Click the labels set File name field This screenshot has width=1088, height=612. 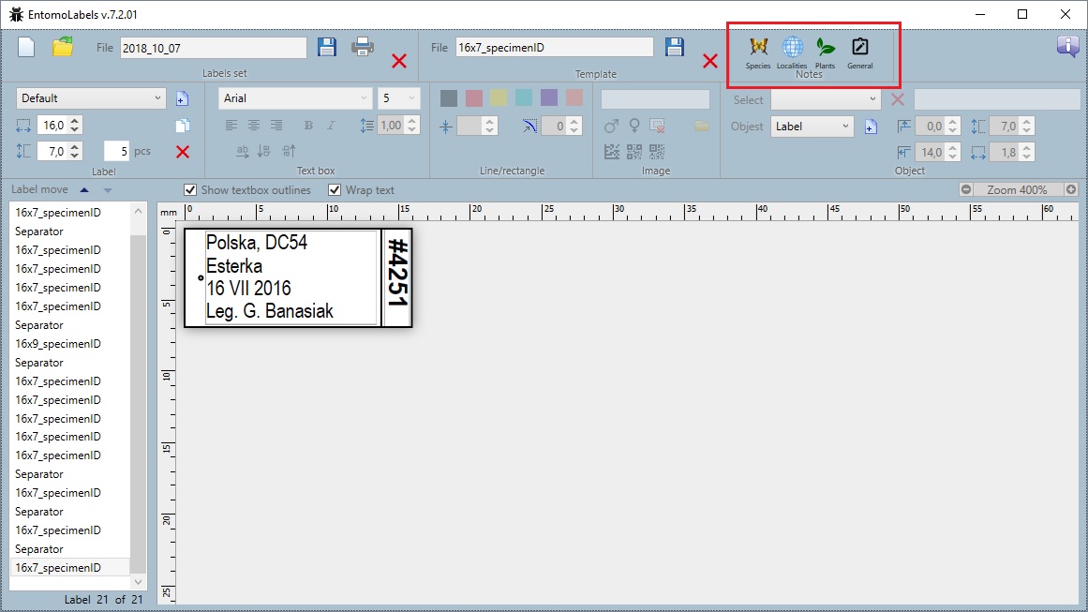click(x=214, y=48)
